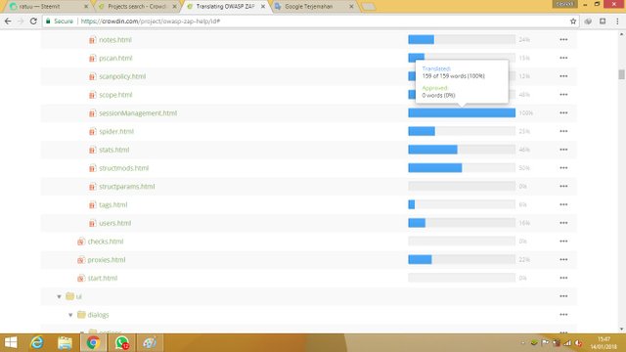The image size is (626, 352).
Task: Click the file icon next to structparams.html
Action: coord(92,187)
